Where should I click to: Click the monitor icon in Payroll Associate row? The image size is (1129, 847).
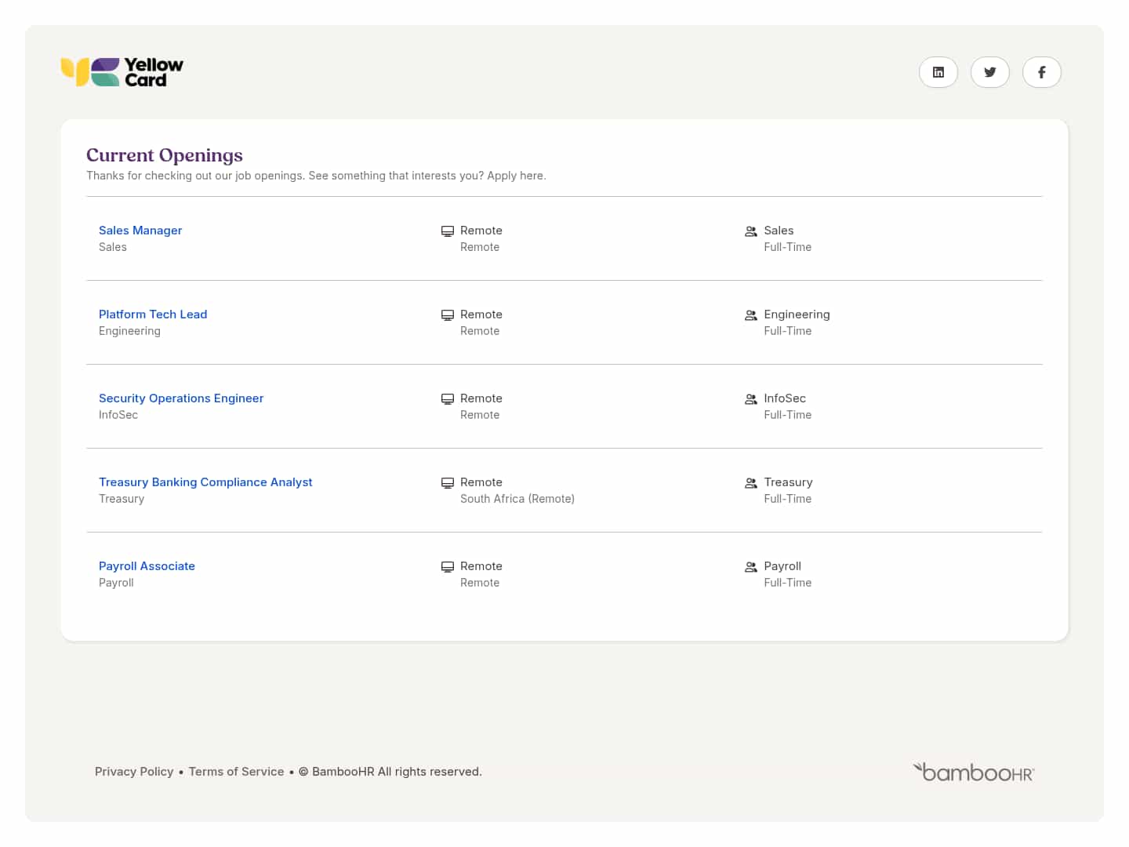pos(448,566)
